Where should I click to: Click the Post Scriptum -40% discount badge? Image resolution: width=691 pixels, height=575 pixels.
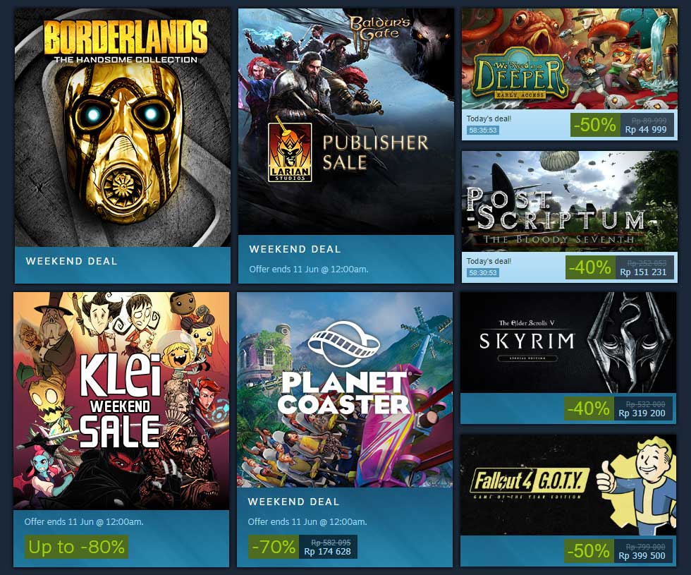coord(589,267)
